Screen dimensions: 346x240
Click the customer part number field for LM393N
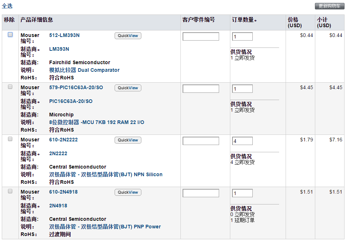(201, 37)
